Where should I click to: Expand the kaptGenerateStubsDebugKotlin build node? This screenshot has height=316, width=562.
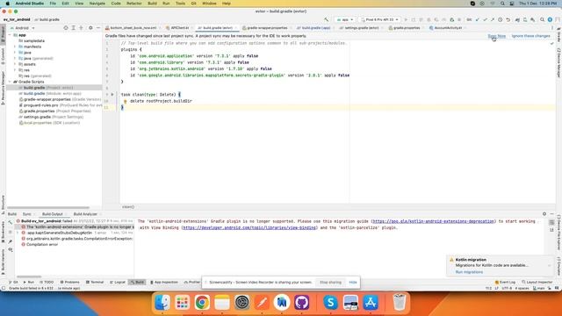(18, 233)
